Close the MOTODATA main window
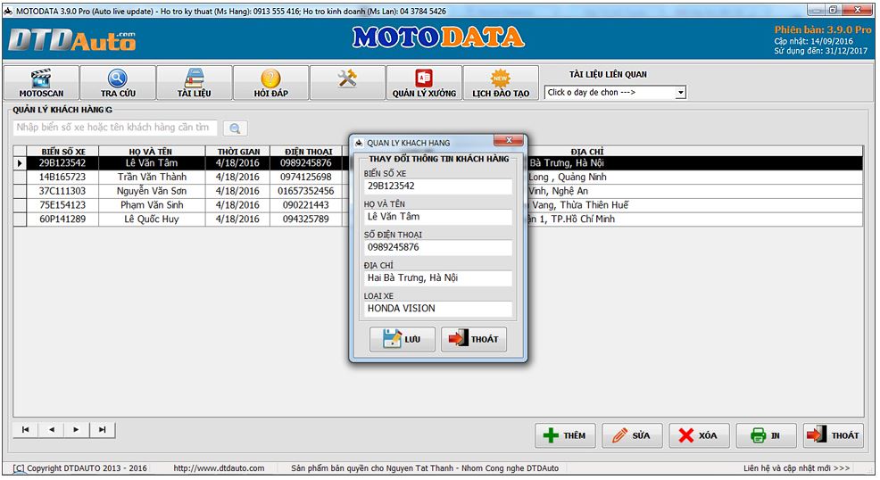 [x=857, y=10]
